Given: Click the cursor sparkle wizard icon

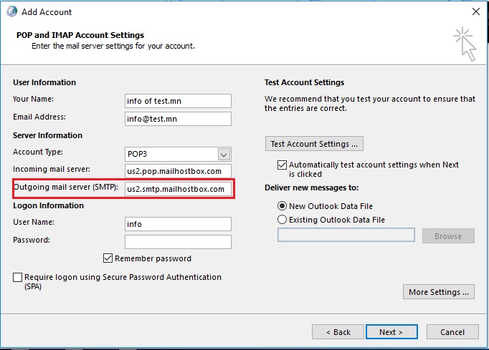Looking at the screenshot, I should [x=465, y=44].
